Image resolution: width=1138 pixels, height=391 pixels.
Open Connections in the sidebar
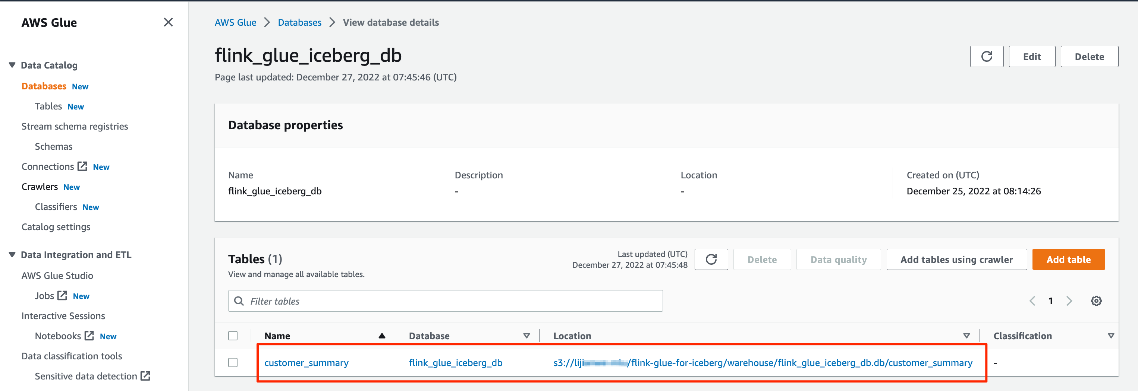pyautogui.click(x=48, y=166)
